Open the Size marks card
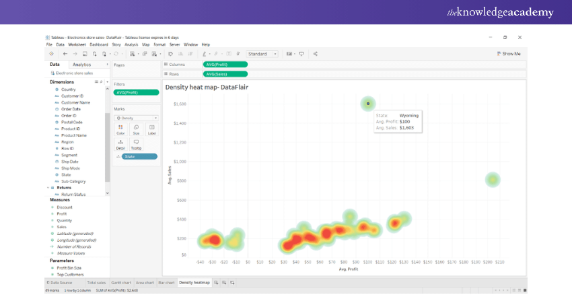Image resolution: width=572 pixels, height=303 pixels. pyautogui.click(x=135, y=129)
